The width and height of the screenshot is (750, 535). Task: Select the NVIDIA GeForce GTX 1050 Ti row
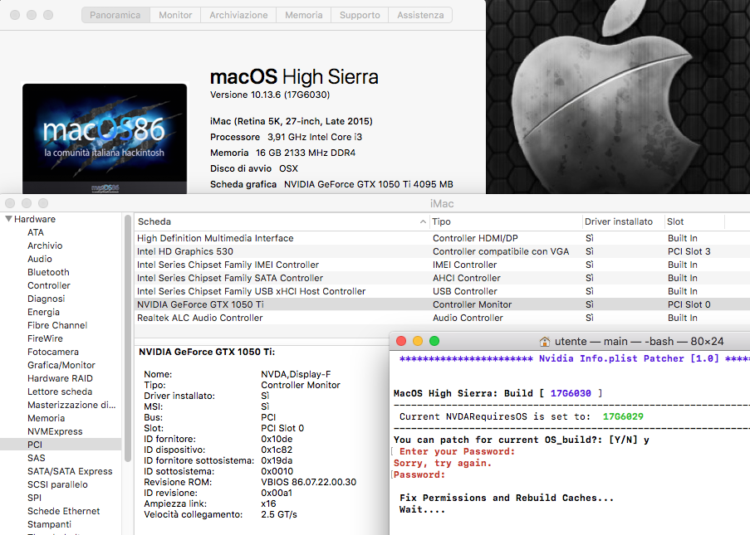pyautogui.click(x=442, y=304)
